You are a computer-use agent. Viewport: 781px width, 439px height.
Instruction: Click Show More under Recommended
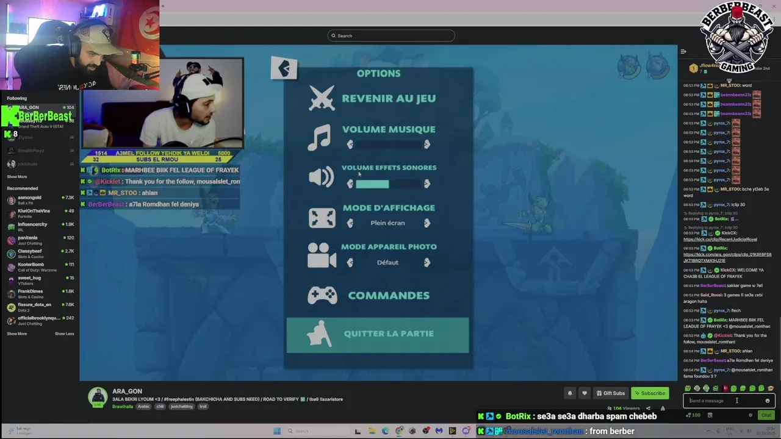(17, 334)
